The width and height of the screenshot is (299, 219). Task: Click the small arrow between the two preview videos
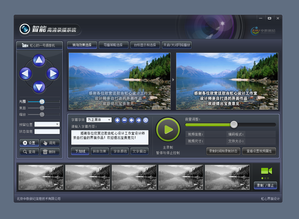(x=173, y=80)
